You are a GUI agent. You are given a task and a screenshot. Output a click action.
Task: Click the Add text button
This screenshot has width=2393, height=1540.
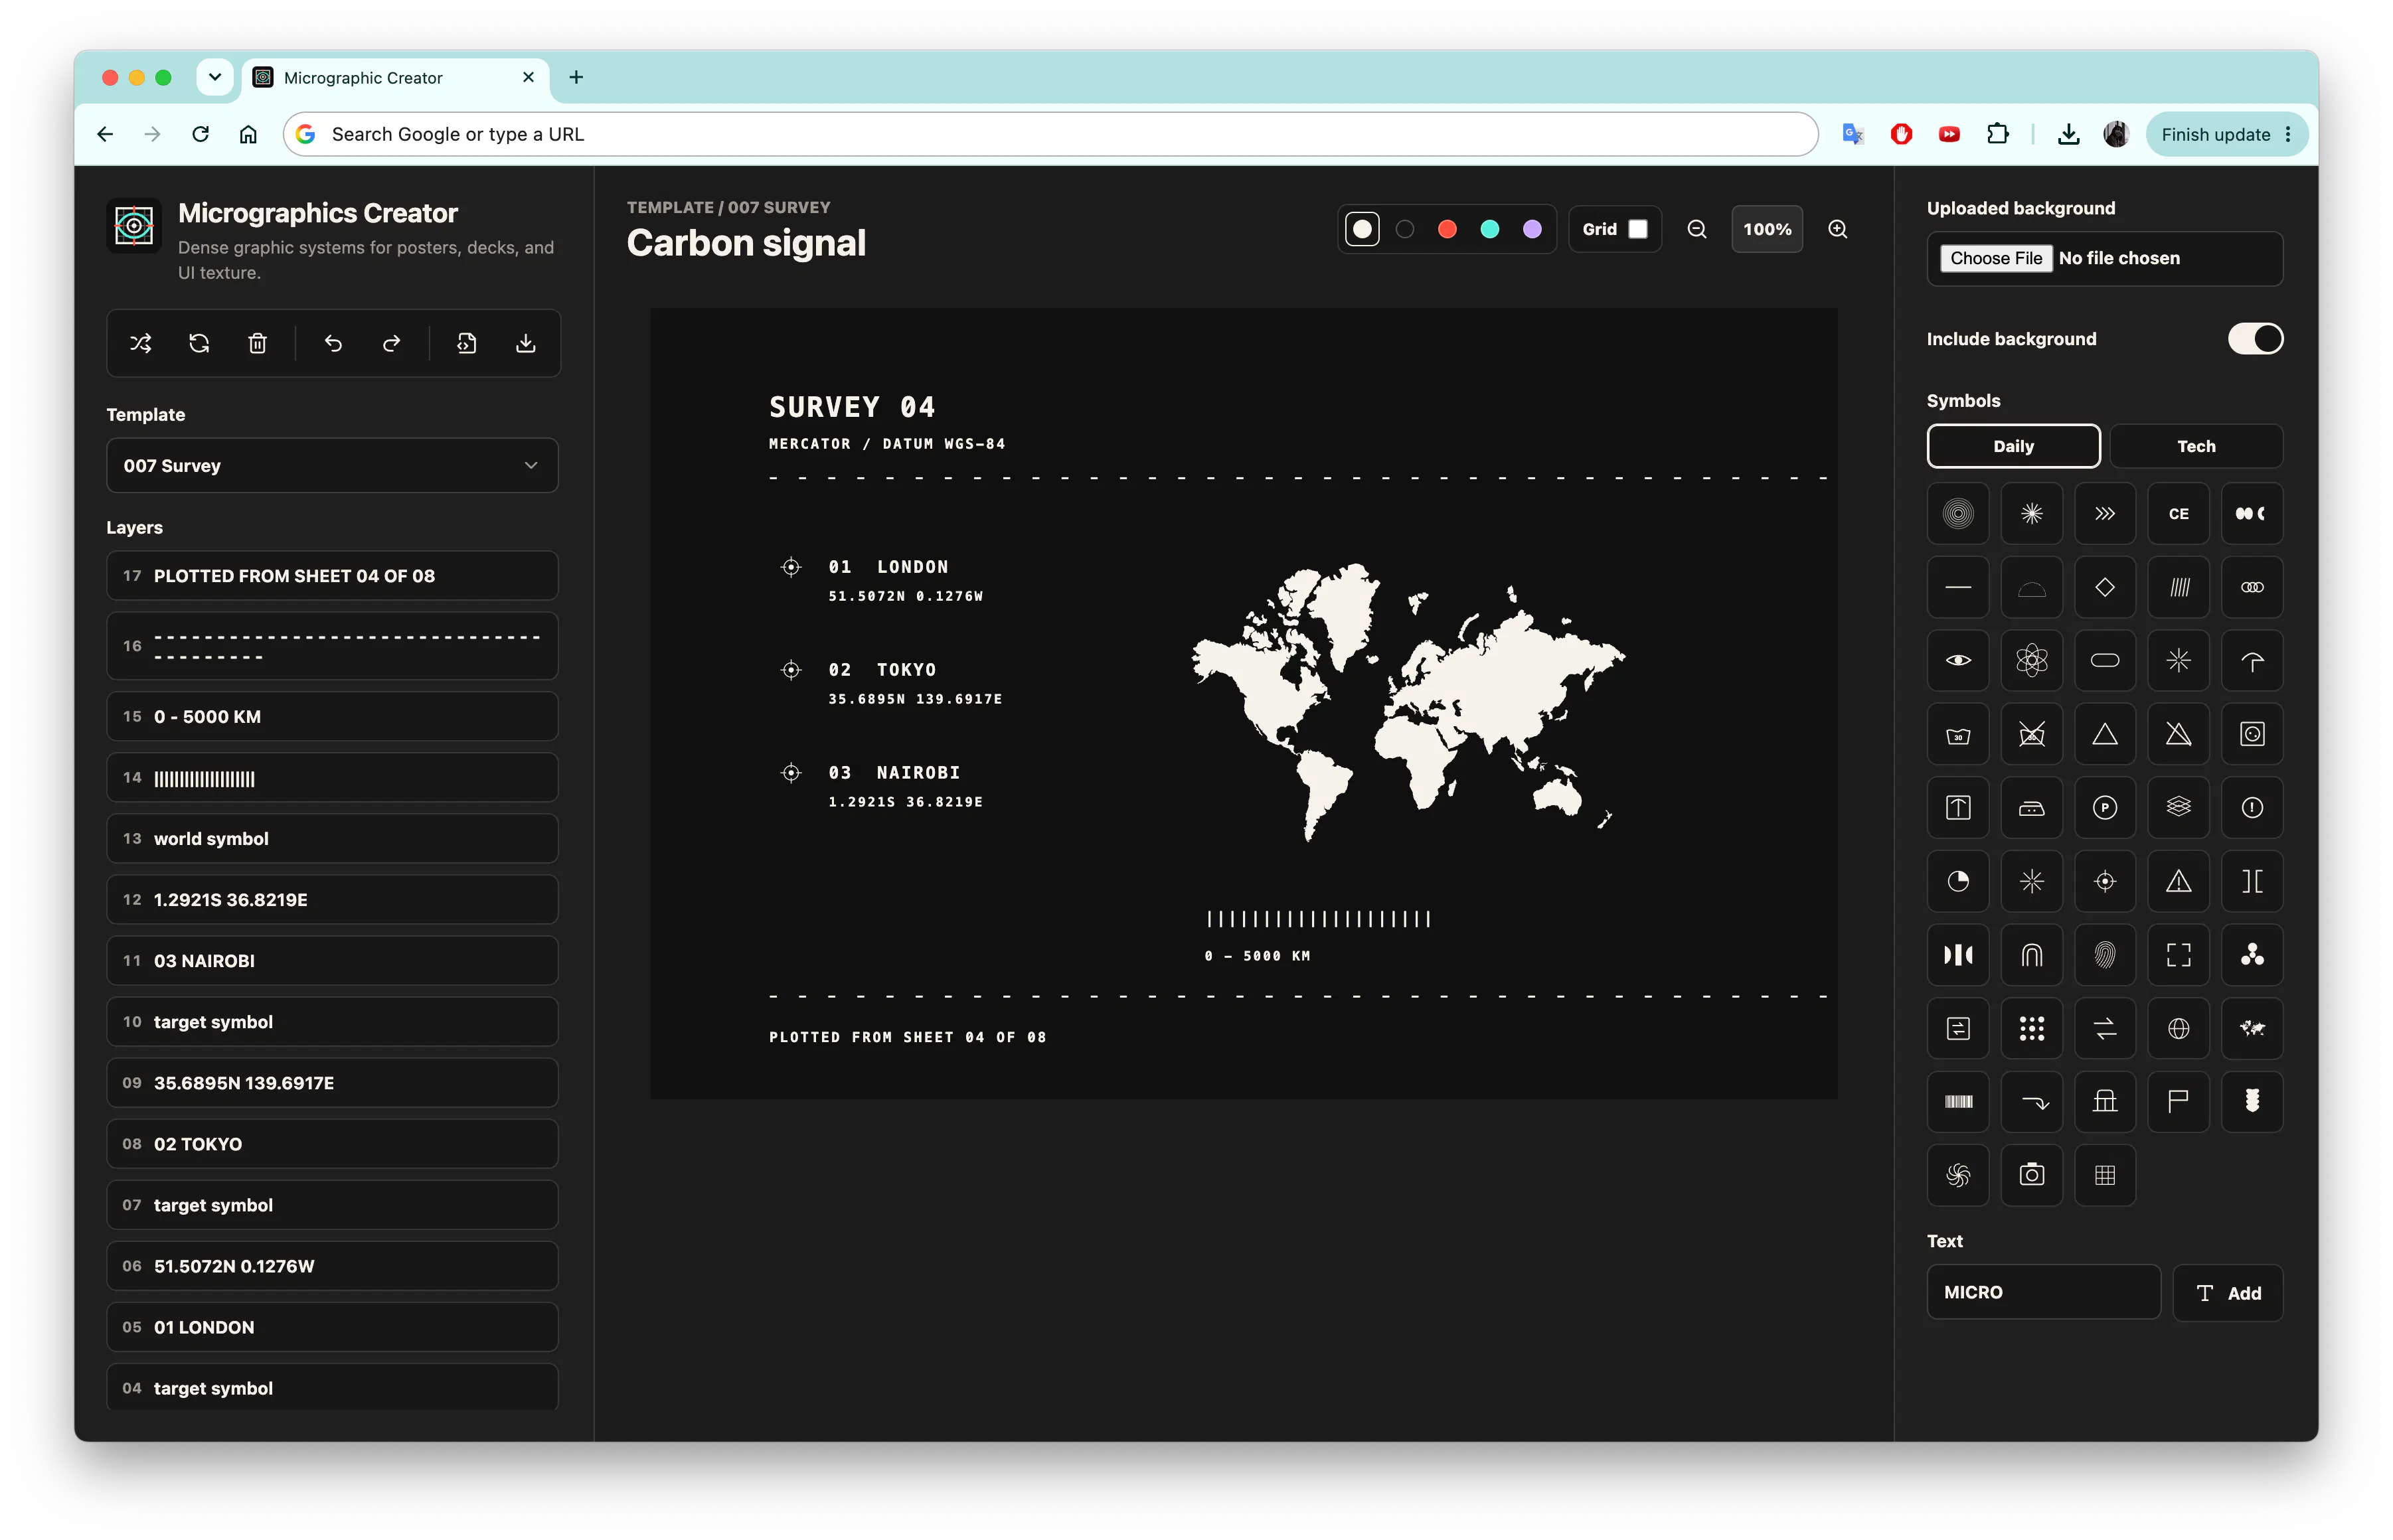[2228, 1293]
